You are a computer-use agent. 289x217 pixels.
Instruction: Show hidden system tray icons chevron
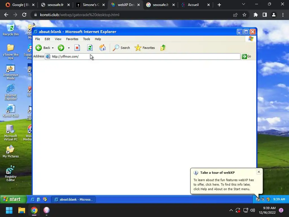pos(231,210)
